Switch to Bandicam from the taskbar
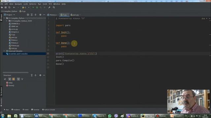This screenshot has width=211, height=118. (162, 116)
